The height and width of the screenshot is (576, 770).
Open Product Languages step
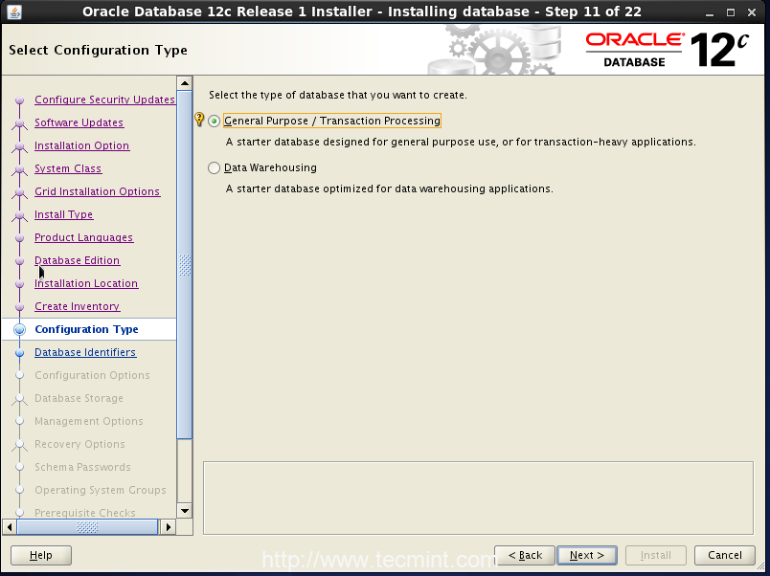coord(83,237)
